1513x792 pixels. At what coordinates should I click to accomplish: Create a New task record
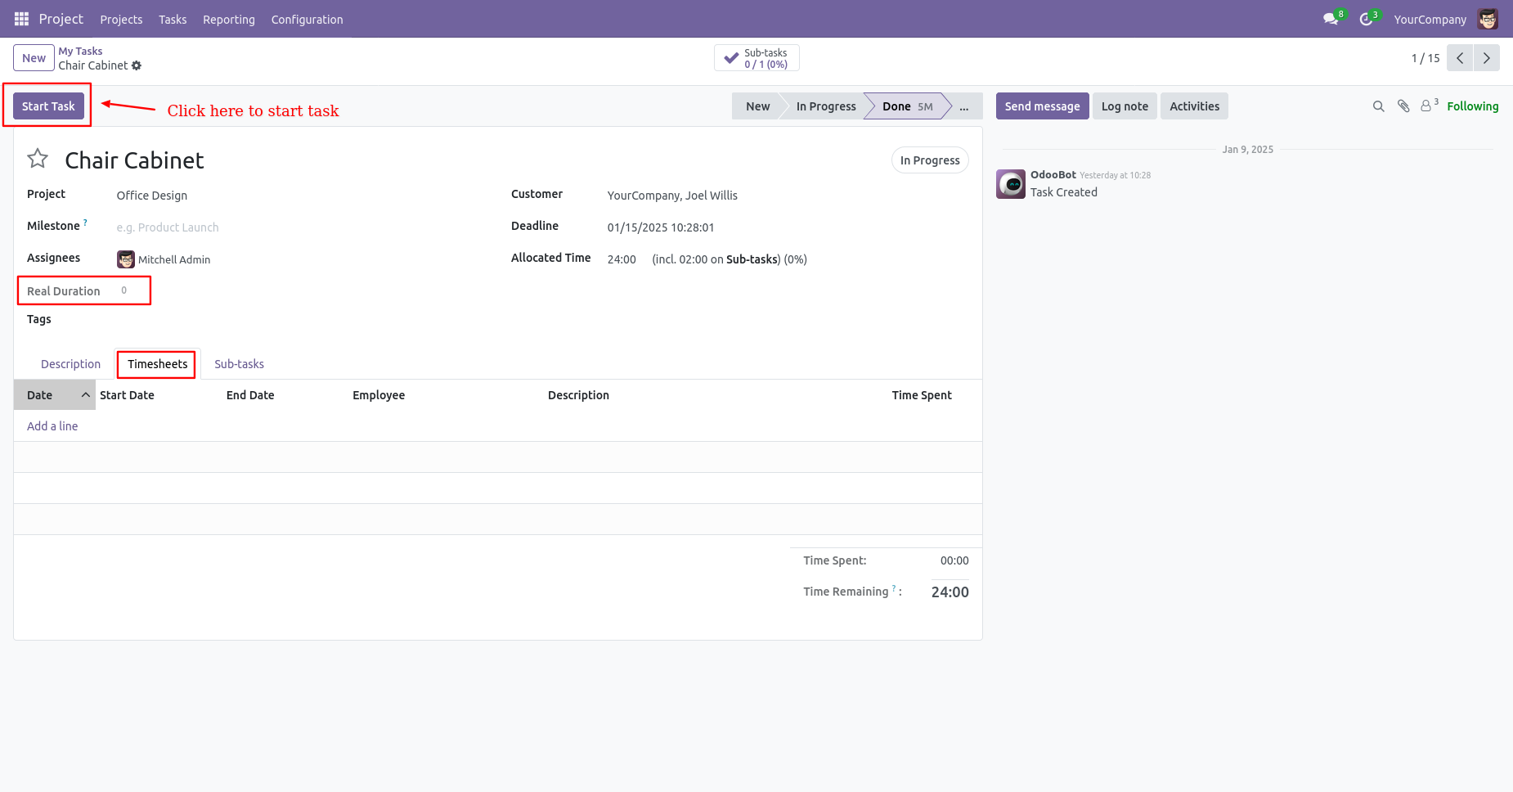(x=34, y=58)
